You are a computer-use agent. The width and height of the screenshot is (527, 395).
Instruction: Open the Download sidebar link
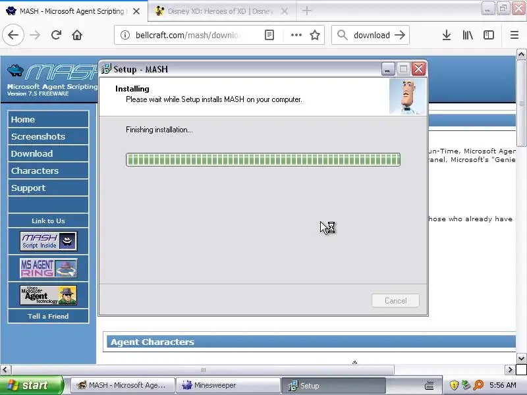tap(48, 153)
